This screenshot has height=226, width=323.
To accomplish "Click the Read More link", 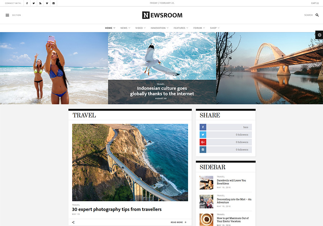I will 178,222.
